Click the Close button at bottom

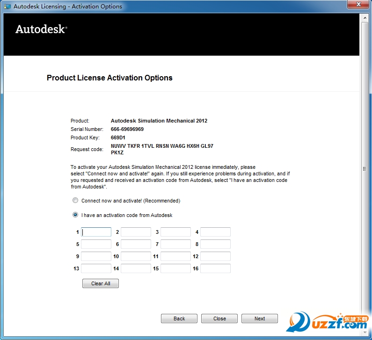(x=219, y=318)
